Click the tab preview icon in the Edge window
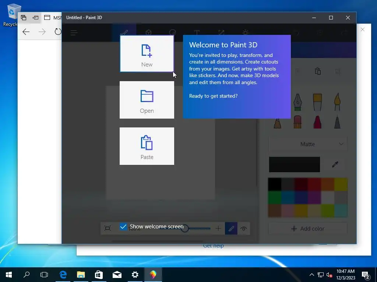 pyautogui.click(x=23, y=18)
